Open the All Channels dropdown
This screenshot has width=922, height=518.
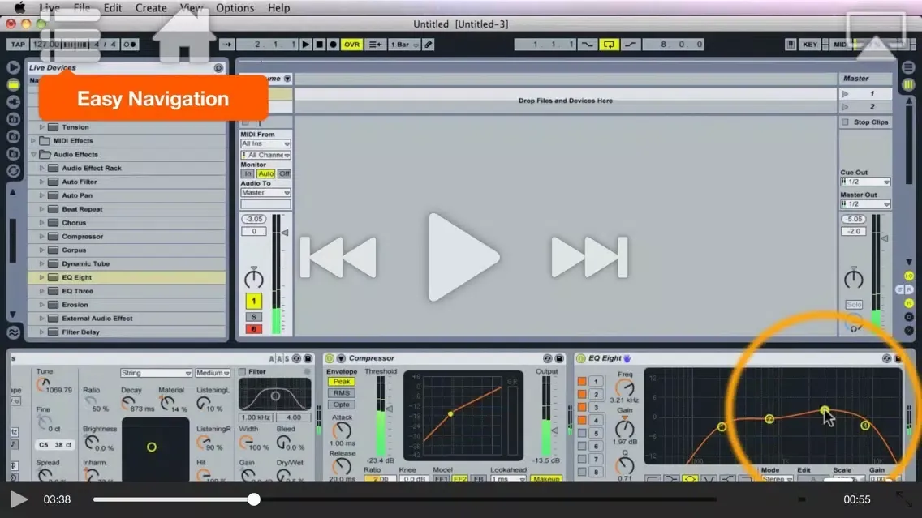[x=265, y=155]
